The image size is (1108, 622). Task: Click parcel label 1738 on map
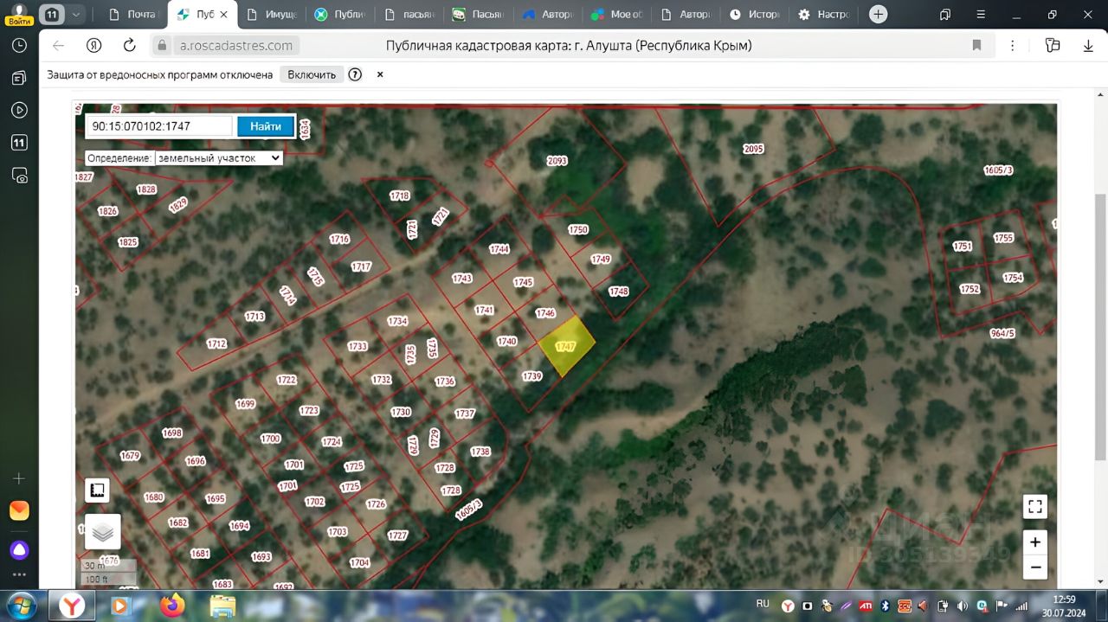click(480, 452)
